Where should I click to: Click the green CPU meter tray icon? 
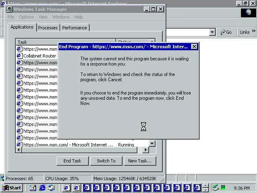tap(223, 187)
